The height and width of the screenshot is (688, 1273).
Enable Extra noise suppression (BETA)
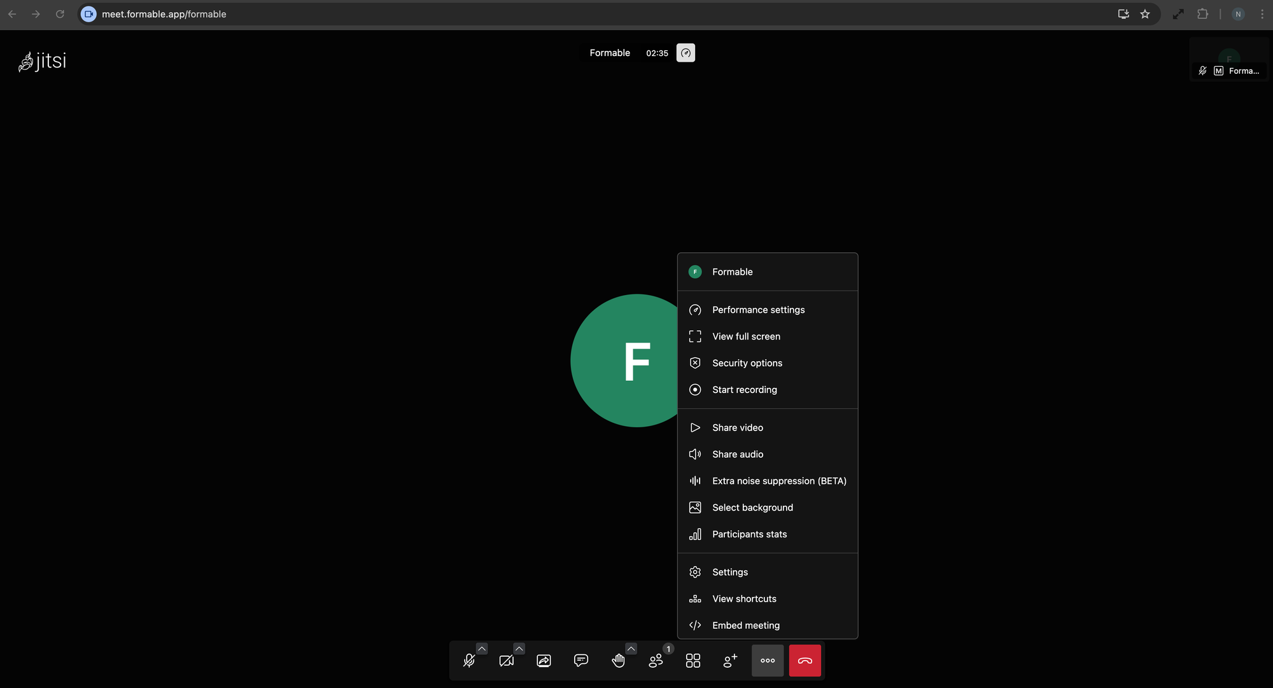click(779, 481)
